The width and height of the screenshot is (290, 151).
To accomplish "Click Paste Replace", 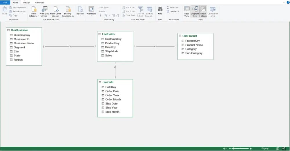I will 17,12.
